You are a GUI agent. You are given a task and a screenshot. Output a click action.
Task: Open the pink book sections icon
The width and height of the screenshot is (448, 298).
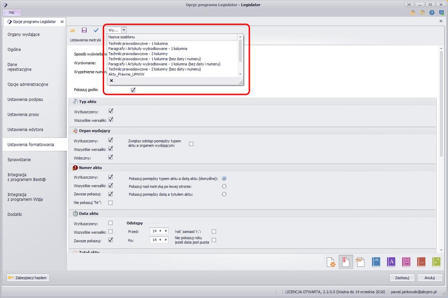coord(406,262)
